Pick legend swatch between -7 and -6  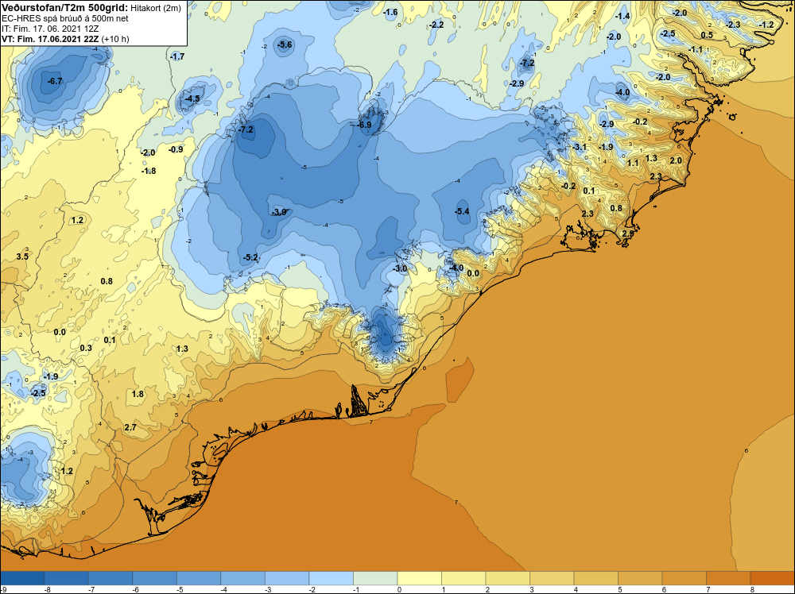pos(111,578)
